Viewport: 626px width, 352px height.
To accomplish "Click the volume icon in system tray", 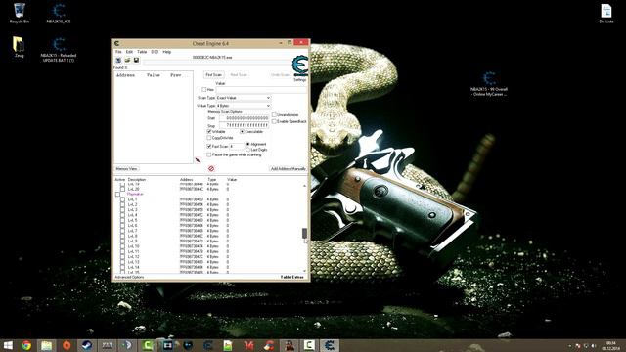I will coord(594,346).
